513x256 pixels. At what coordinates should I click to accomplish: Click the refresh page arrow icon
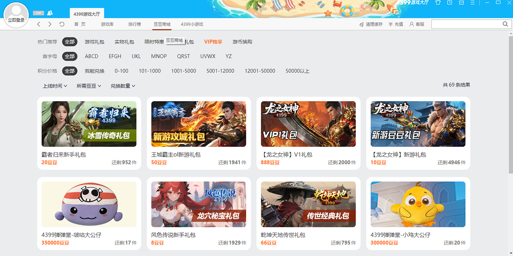(x=62, y=24)
